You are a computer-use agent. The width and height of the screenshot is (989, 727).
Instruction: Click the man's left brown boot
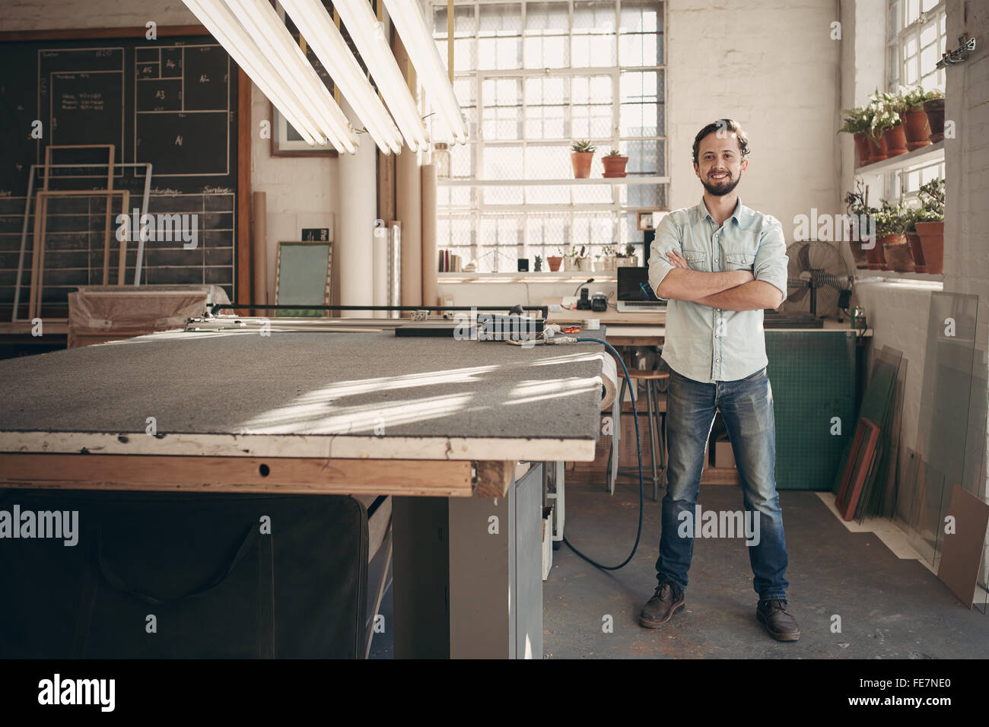(x=777, y=619)
